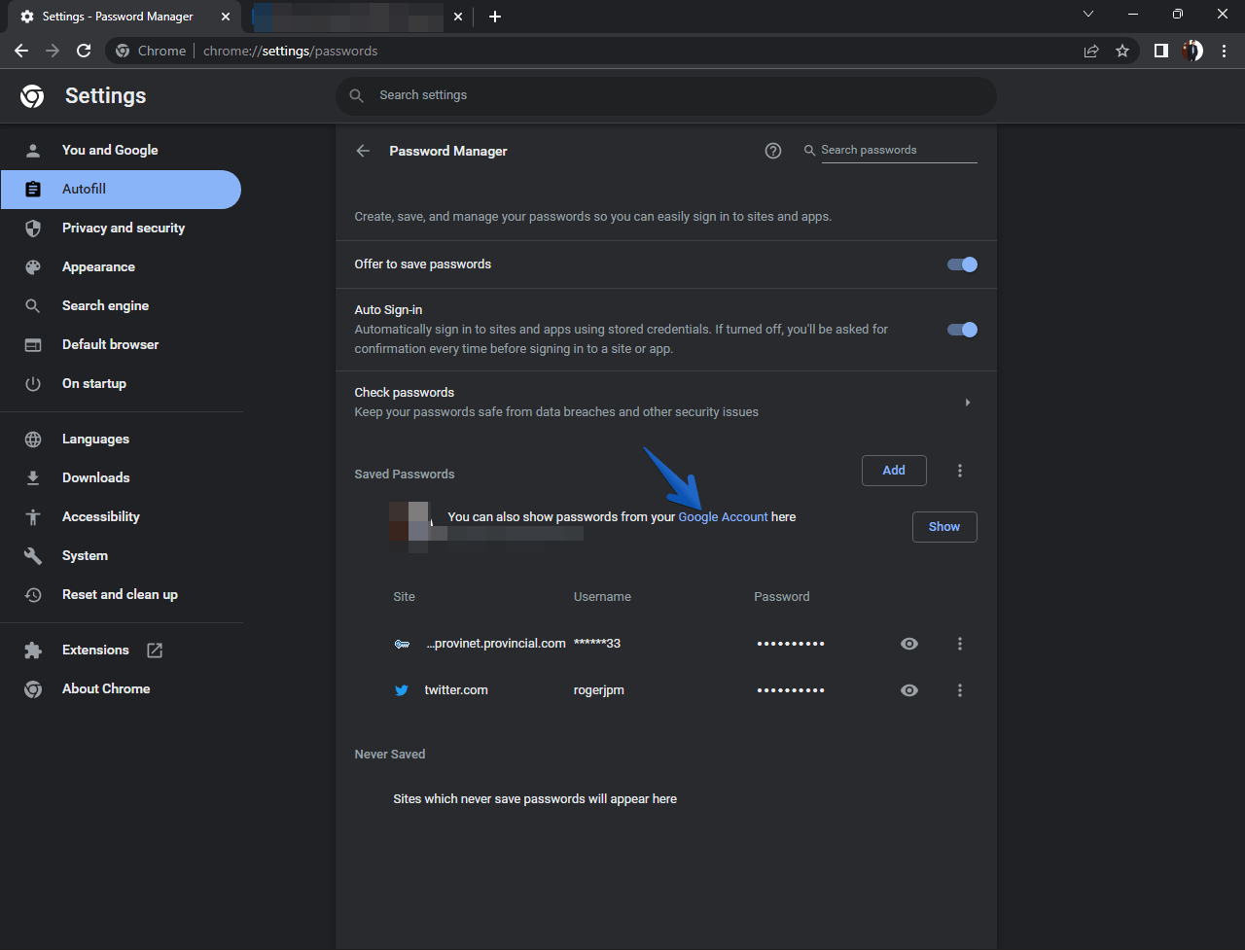This screenshot has height=950, width=1245.
Task: Click the Add password button
Action: (894, 471)
